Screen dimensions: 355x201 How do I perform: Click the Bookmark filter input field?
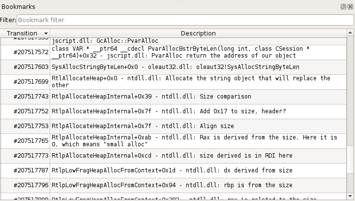pos(185,20)
